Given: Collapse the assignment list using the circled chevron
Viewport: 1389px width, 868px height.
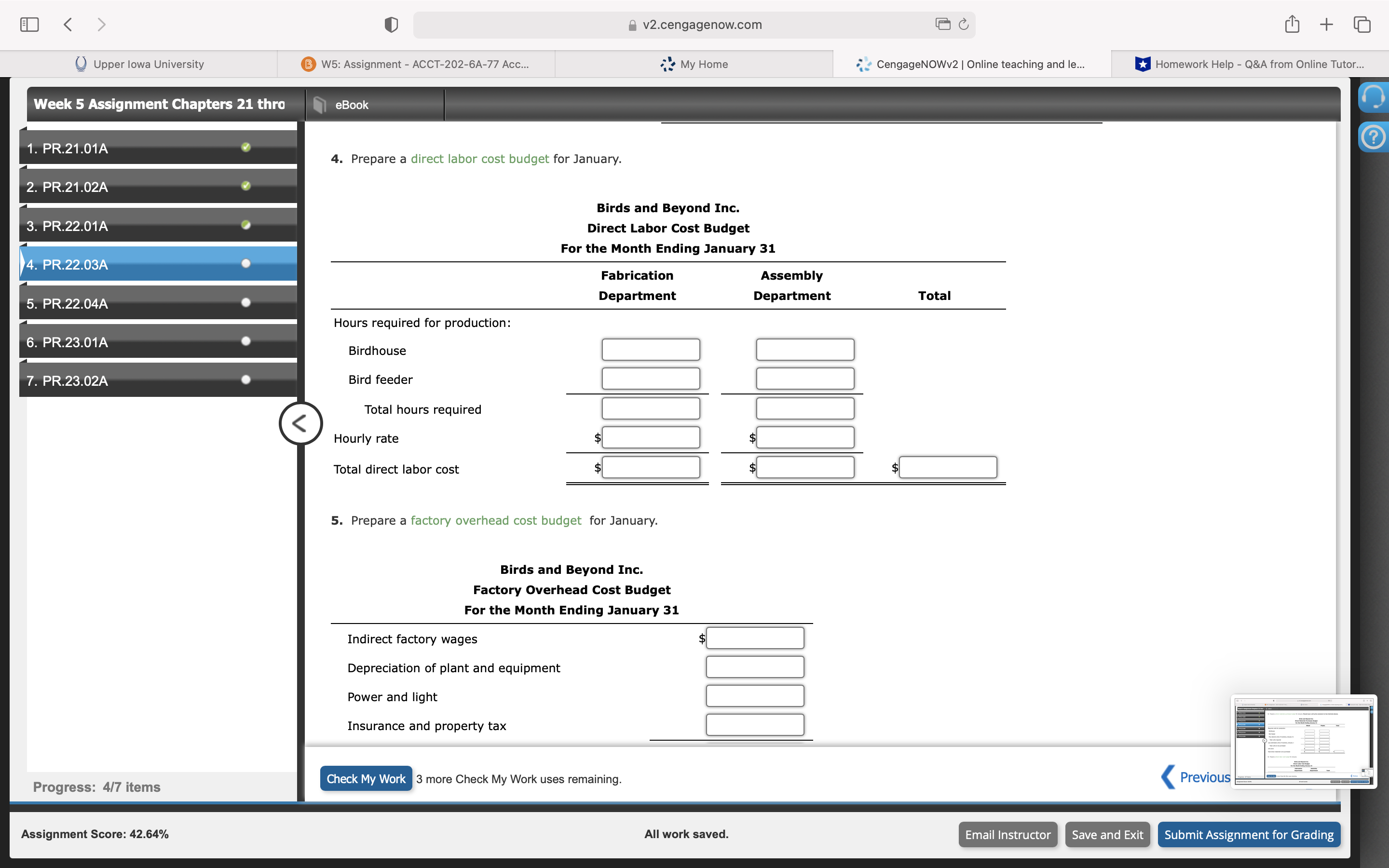Looking at the screenshot, I should tap(301, 423).
